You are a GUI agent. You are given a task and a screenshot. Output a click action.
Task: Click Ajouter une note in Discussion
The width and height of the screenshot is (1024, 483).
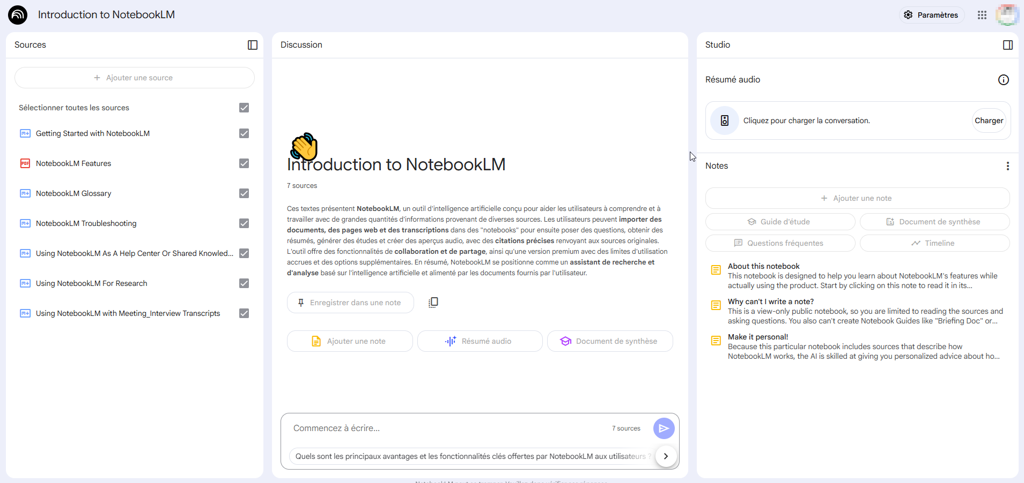click(350, 341)
